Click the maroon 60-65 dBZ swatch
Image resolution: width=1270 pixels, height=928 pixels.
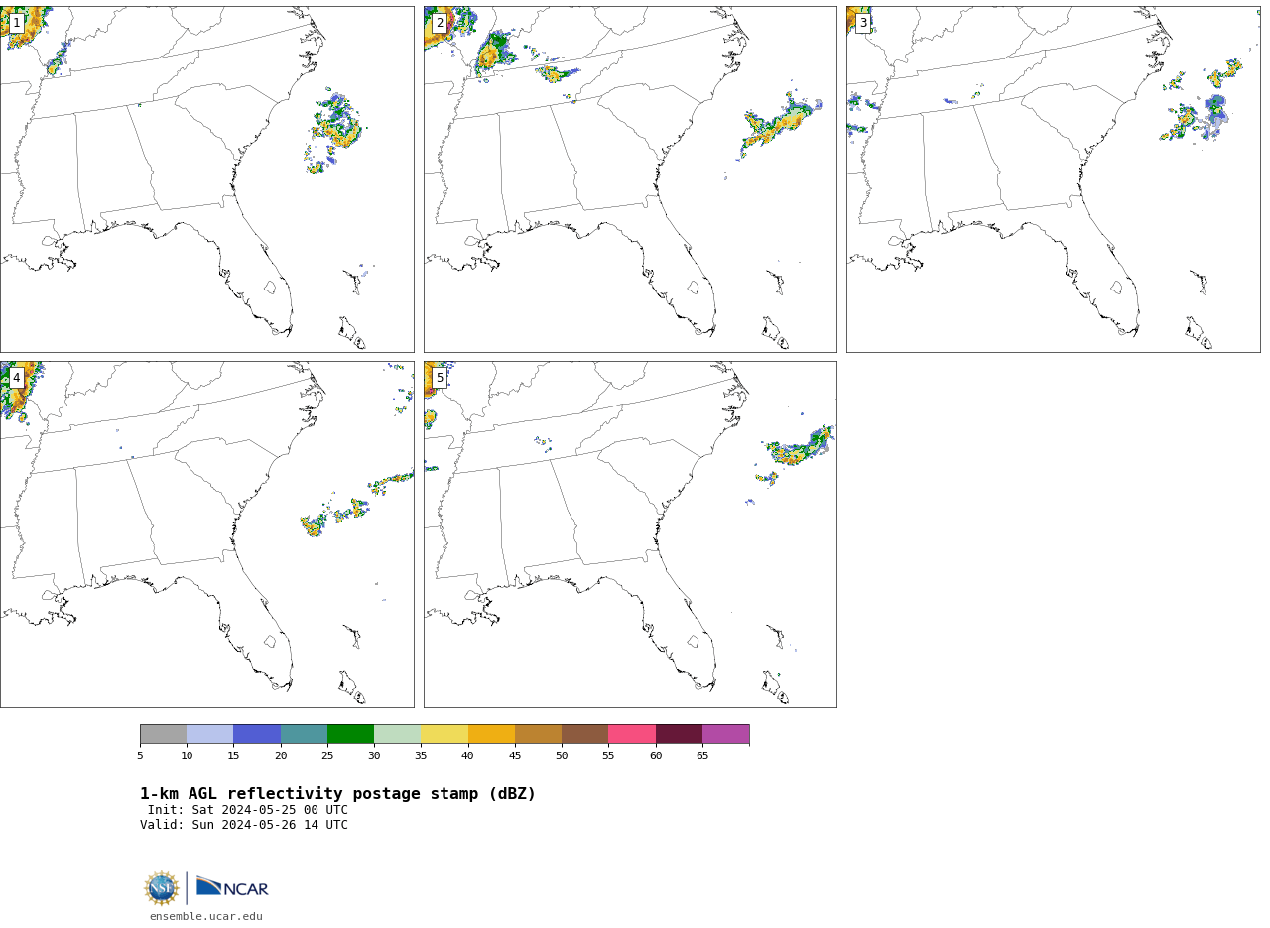[679, 734]
